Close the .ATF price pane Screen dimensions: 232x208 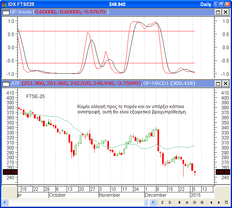point(225,84)
